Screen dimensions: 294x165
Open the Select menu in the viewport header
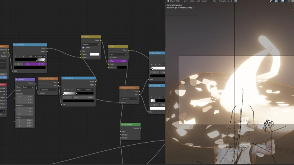[x=192, y=1]
